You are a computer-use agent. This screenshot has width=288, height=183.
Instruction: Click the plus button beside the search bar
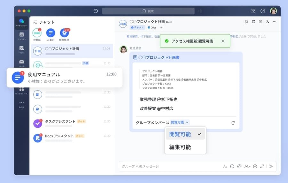[x=200, y=11]
